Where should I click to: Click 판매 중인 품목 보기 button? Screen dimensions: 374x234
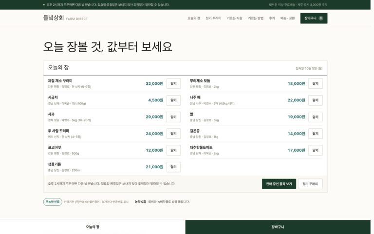point(279,184)
